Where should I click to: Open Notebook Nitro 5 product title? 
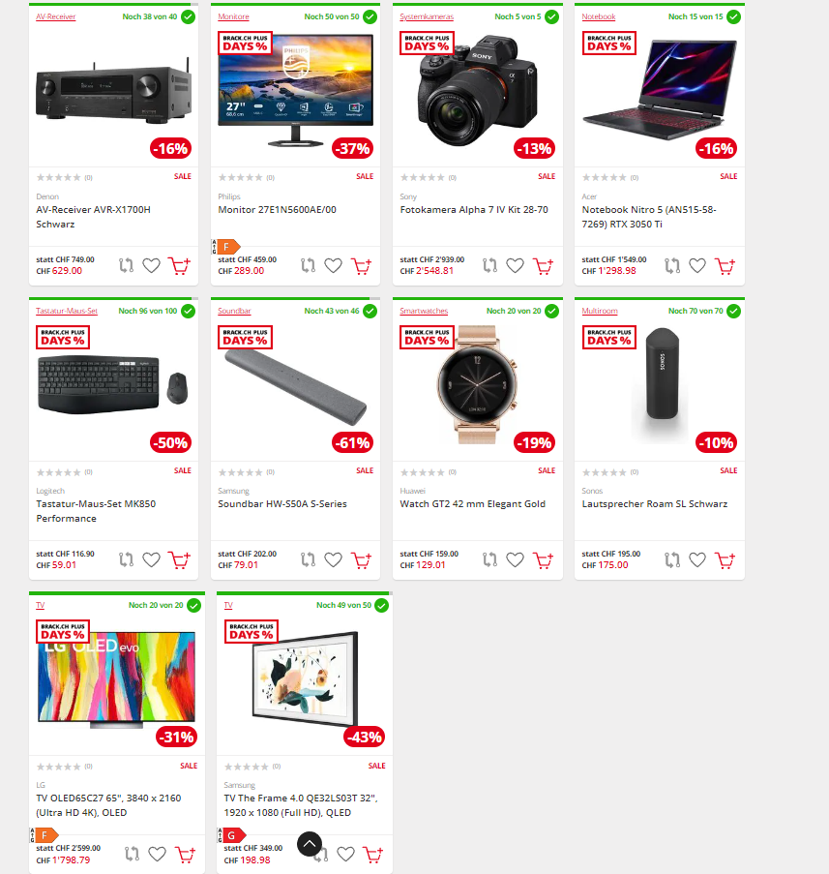pyautogui.click(x=649, y=217)
